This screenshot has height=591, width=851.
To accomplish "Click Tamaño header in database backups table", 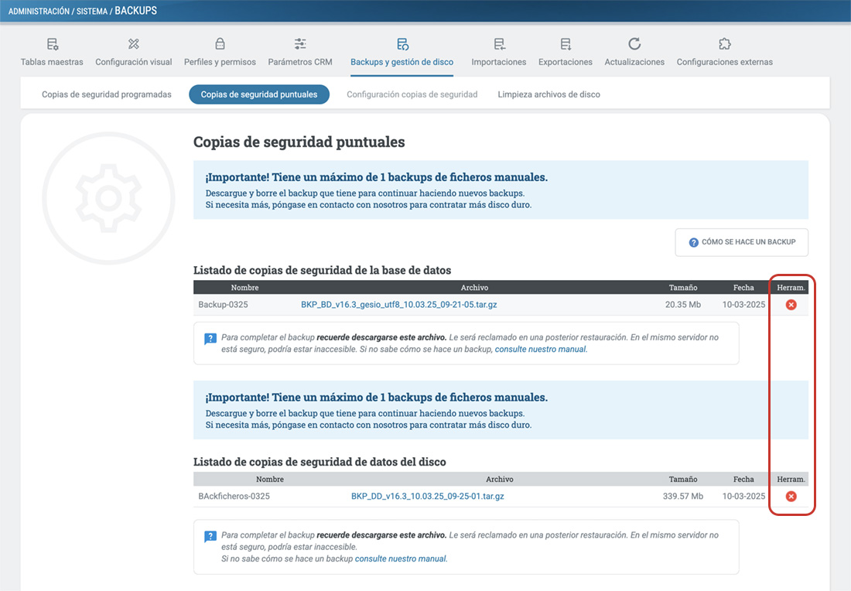I will (683, 288).
